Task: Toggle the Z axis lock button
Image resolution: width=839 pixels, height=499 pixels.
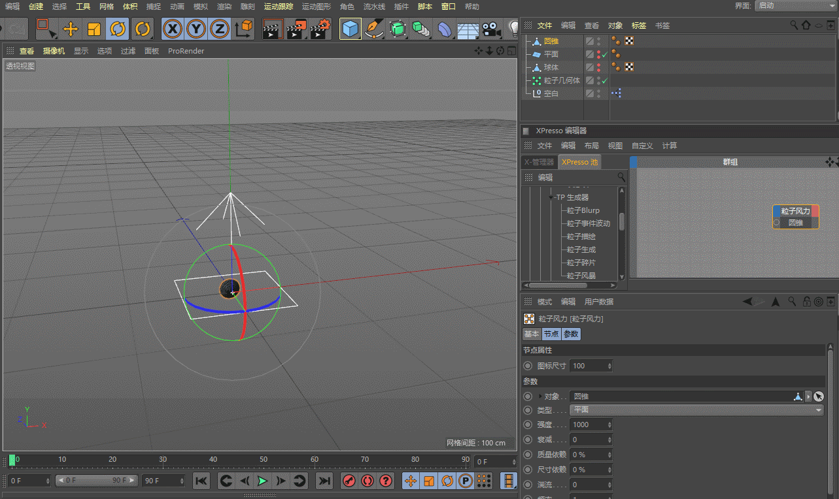Action: (219, 29)
